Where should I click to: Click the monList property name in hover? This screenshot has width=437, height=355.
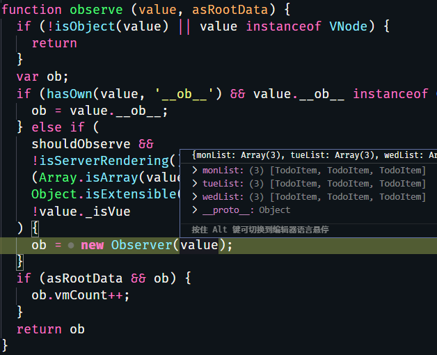pyautogui.click(x=223, y=171)
